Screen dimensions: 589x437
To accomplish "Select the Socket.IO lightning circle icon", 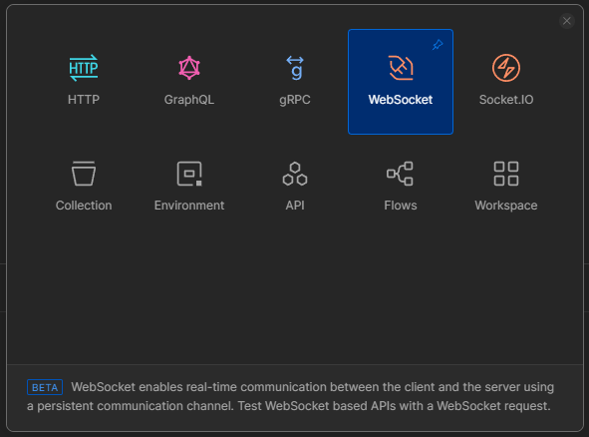I will (x=506, y=68).
